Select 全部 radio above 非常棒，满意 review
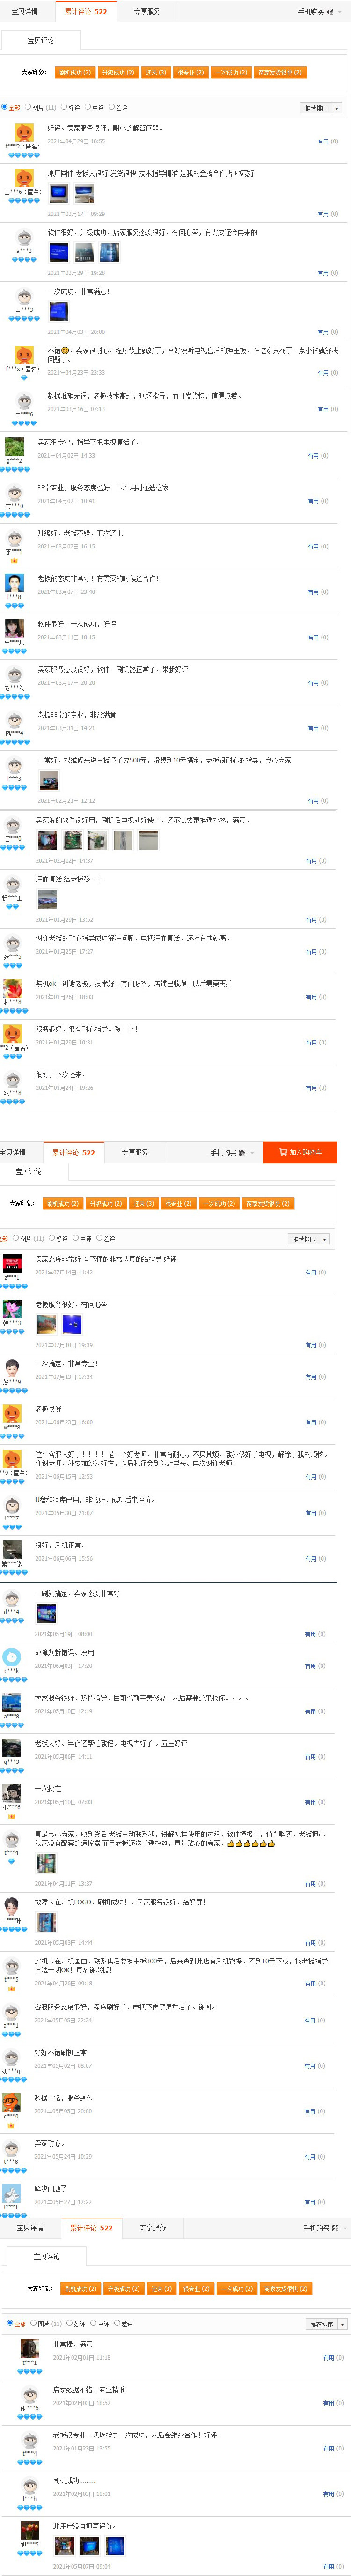351x2576 pixels. pyautogui.click(x=10, y=2323)
